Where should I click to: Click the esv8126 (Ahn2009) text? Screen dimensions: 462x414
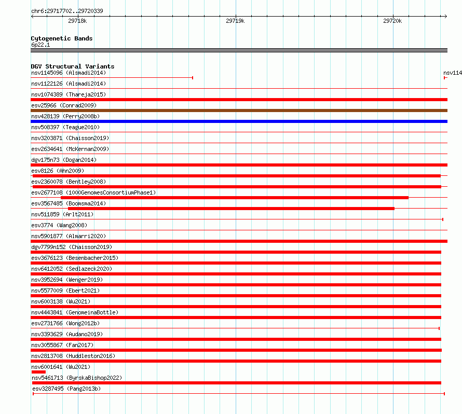[x=58, y=171]
